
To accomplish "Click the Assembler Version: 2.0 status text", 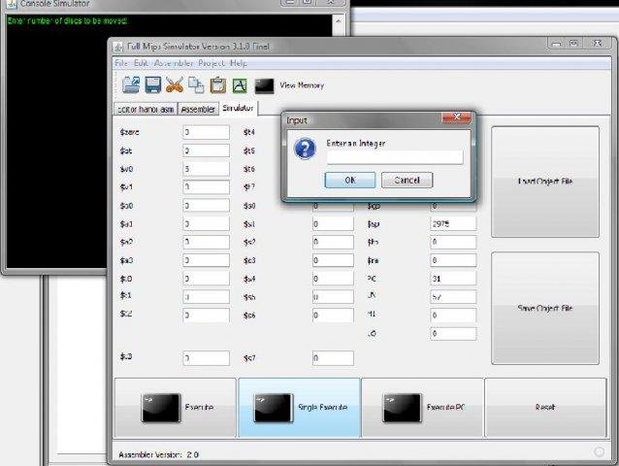I will click(x=158, y=454).
